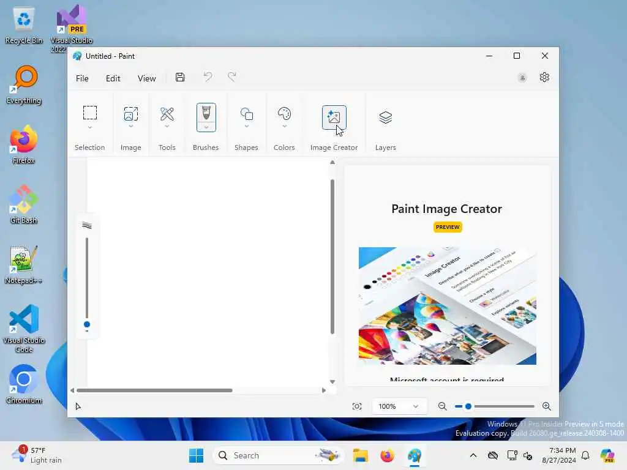Screen dimensions: 627x470
Task: Click the muted volume tray icon
Action: 528,455
